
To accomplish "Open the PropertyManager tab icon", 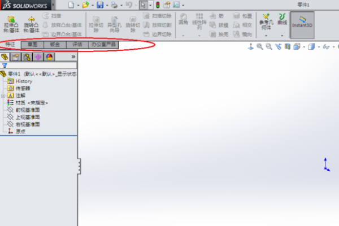I will tap(16, 57).
